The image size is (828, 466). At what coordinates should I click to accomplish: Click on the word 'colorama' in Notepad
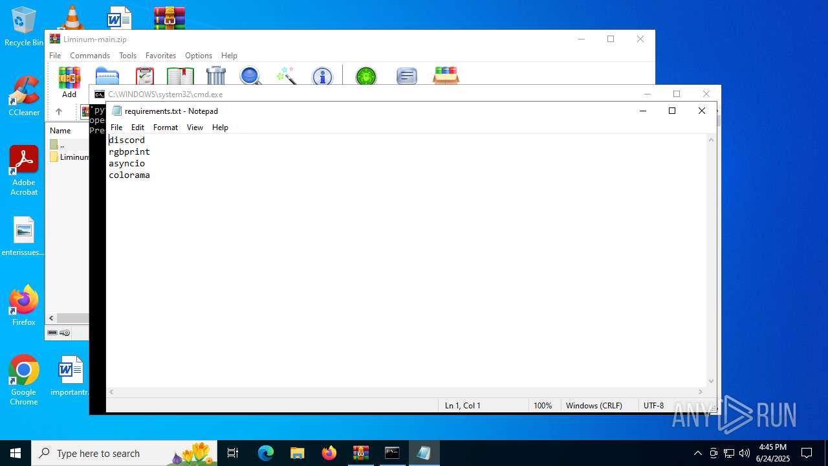click(129, 175)
